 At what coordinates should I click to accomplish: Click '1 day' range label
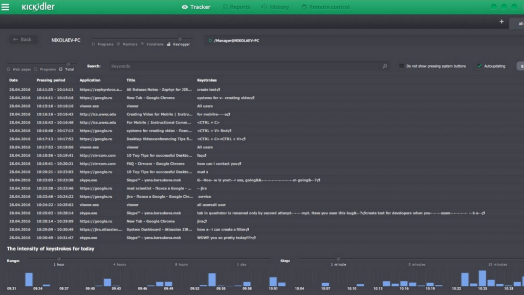pyautogui.click(x=242, y=265)
